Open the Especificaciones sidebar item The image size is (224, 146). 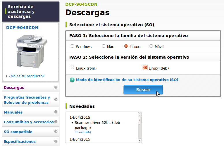coord(31,141)
